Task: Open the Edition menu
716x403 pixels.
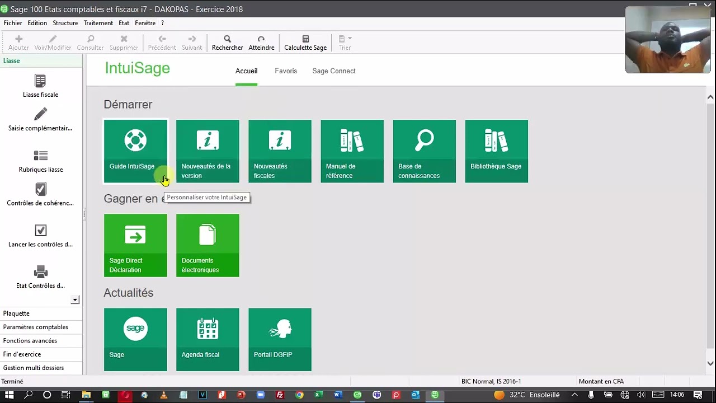Action: point(37,23)
